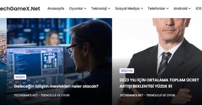Click the bilişim category tag
The width and height of the screenshot is (202, 105).
(x=20, y=77)
